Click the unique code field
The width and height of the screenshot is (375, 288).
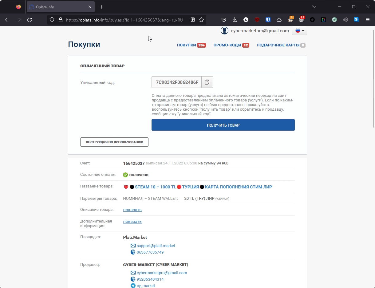tap(177, 82)
